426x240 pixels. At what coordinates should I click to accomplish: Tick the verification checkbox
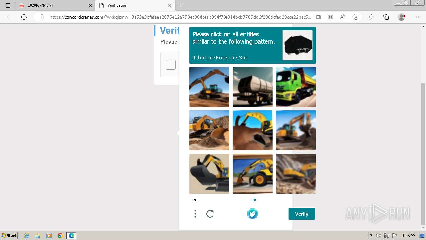tap(171, 65)
